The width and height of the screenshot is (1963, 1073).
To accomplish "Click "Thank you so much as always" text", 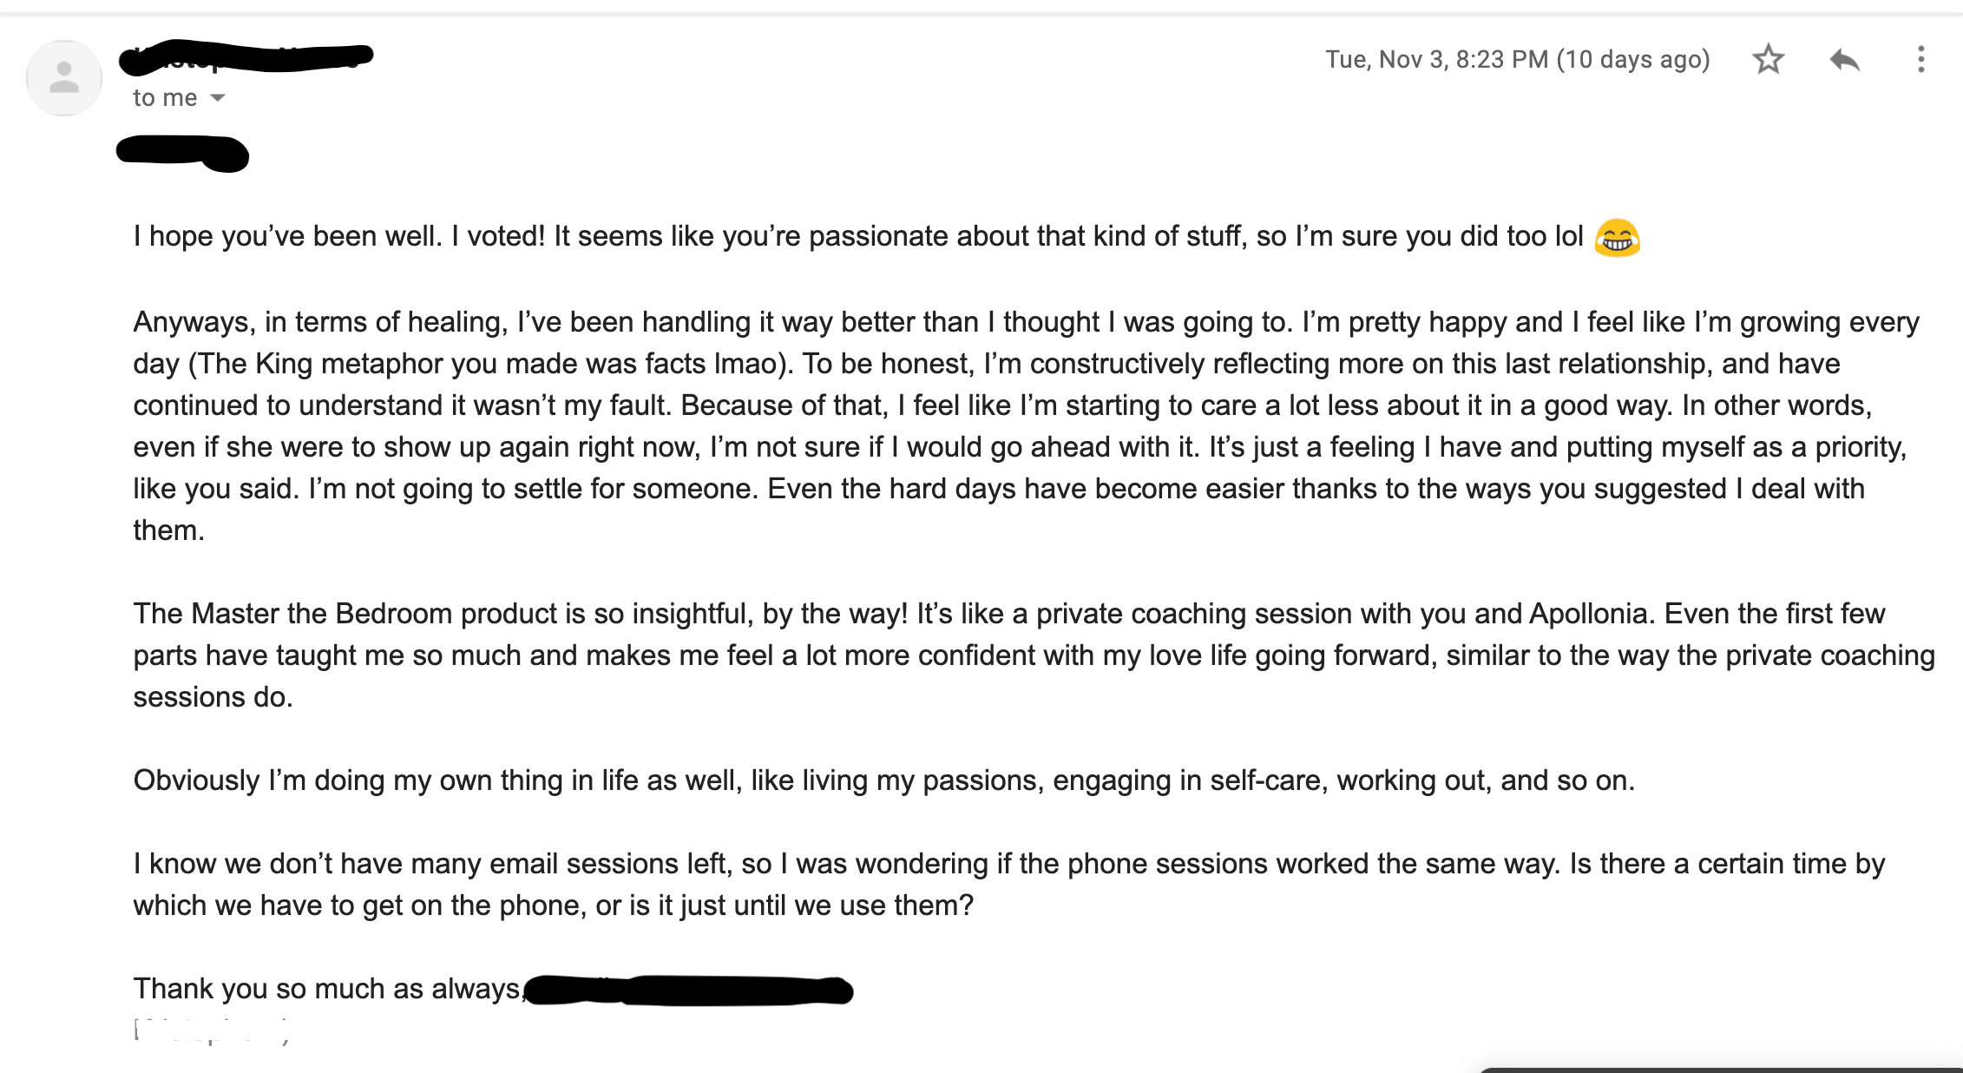I will (326, 989).
